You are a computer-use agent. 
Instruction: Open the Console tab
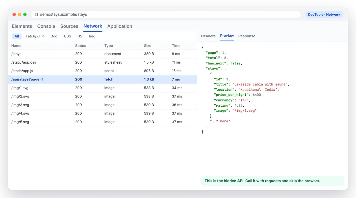(46, 26)
